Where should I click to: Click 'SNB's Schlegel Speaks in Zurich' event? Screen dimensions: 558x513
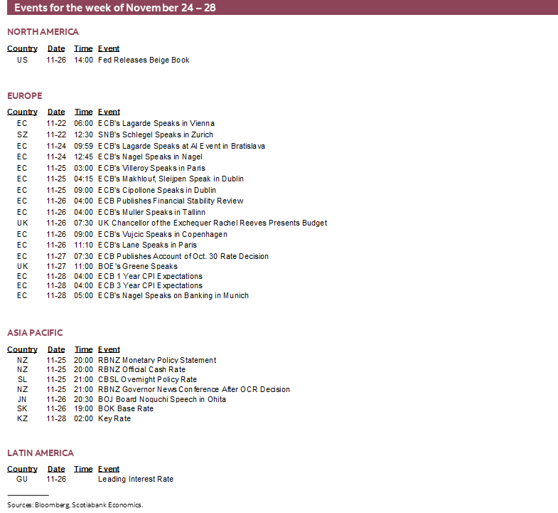[155, 134]
